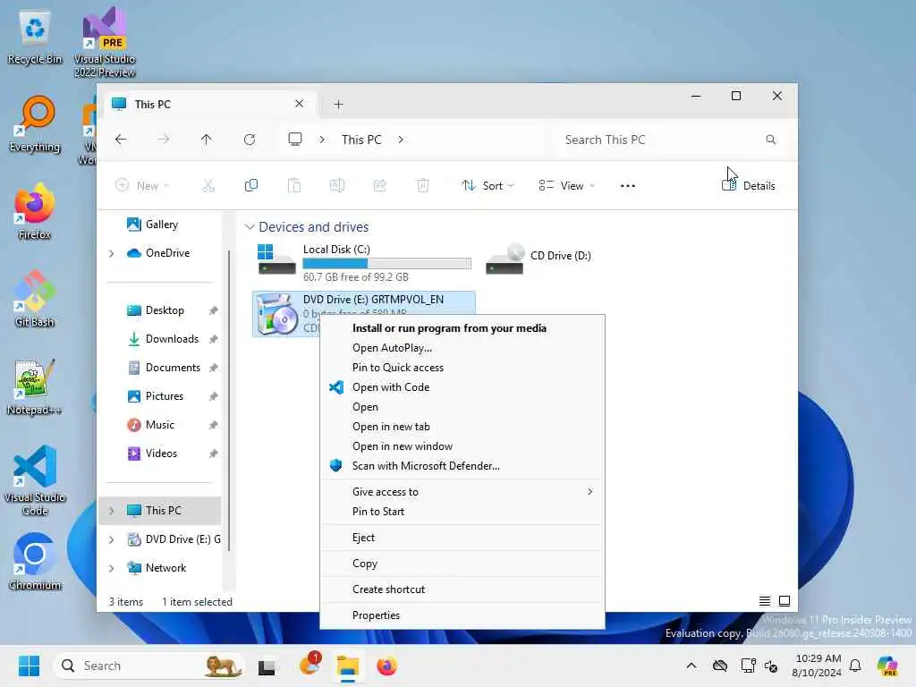The height and width of the screenshot is (687, 916).
Task: Click the Cut toolbar icon
Action: [x=208, y=186]
